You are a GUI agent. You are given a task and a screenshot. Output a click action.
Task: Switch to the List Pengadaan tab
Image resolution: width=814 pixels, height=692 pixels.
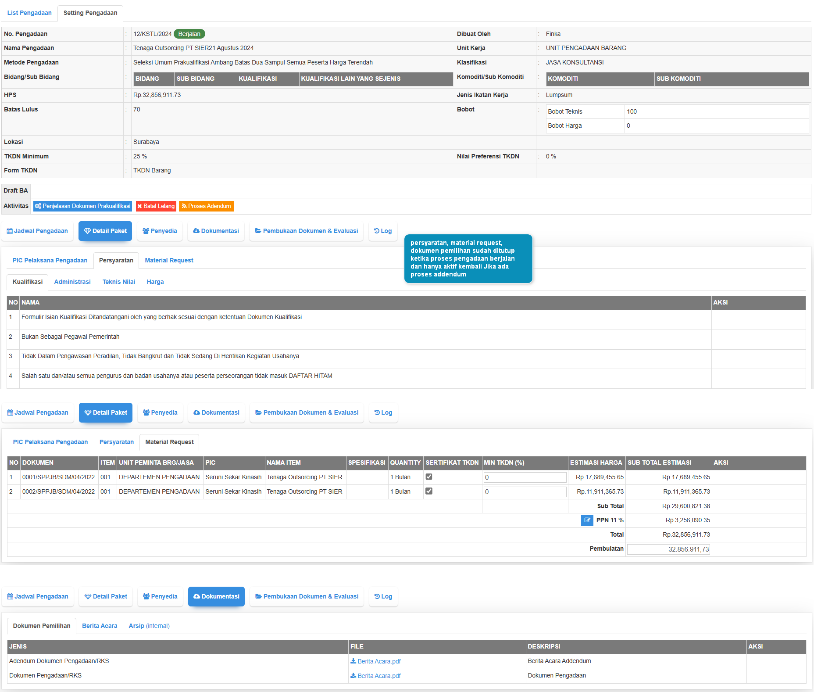pos(29,13)
